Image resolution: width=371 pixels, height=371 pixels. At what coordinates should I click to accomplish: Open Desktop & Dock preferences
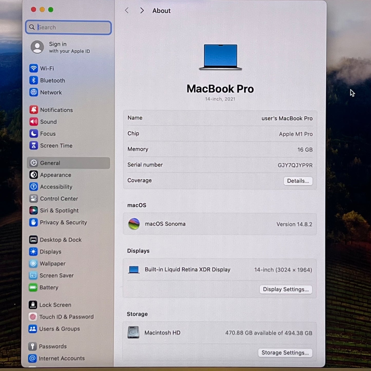[x=60, y=240]
